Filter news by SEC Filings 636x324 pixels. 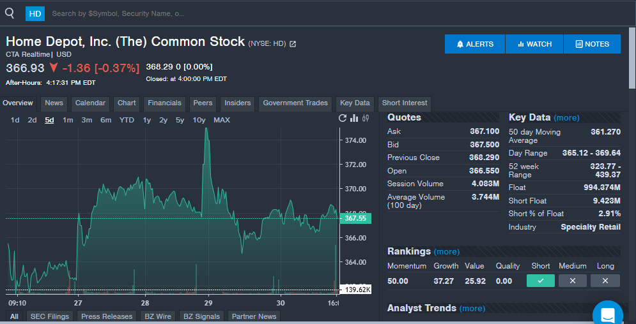point(50,316)
